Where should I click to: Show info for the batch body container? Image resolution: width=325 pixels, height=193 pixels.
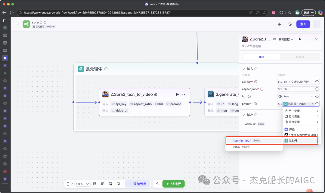[x=106, y=69]
